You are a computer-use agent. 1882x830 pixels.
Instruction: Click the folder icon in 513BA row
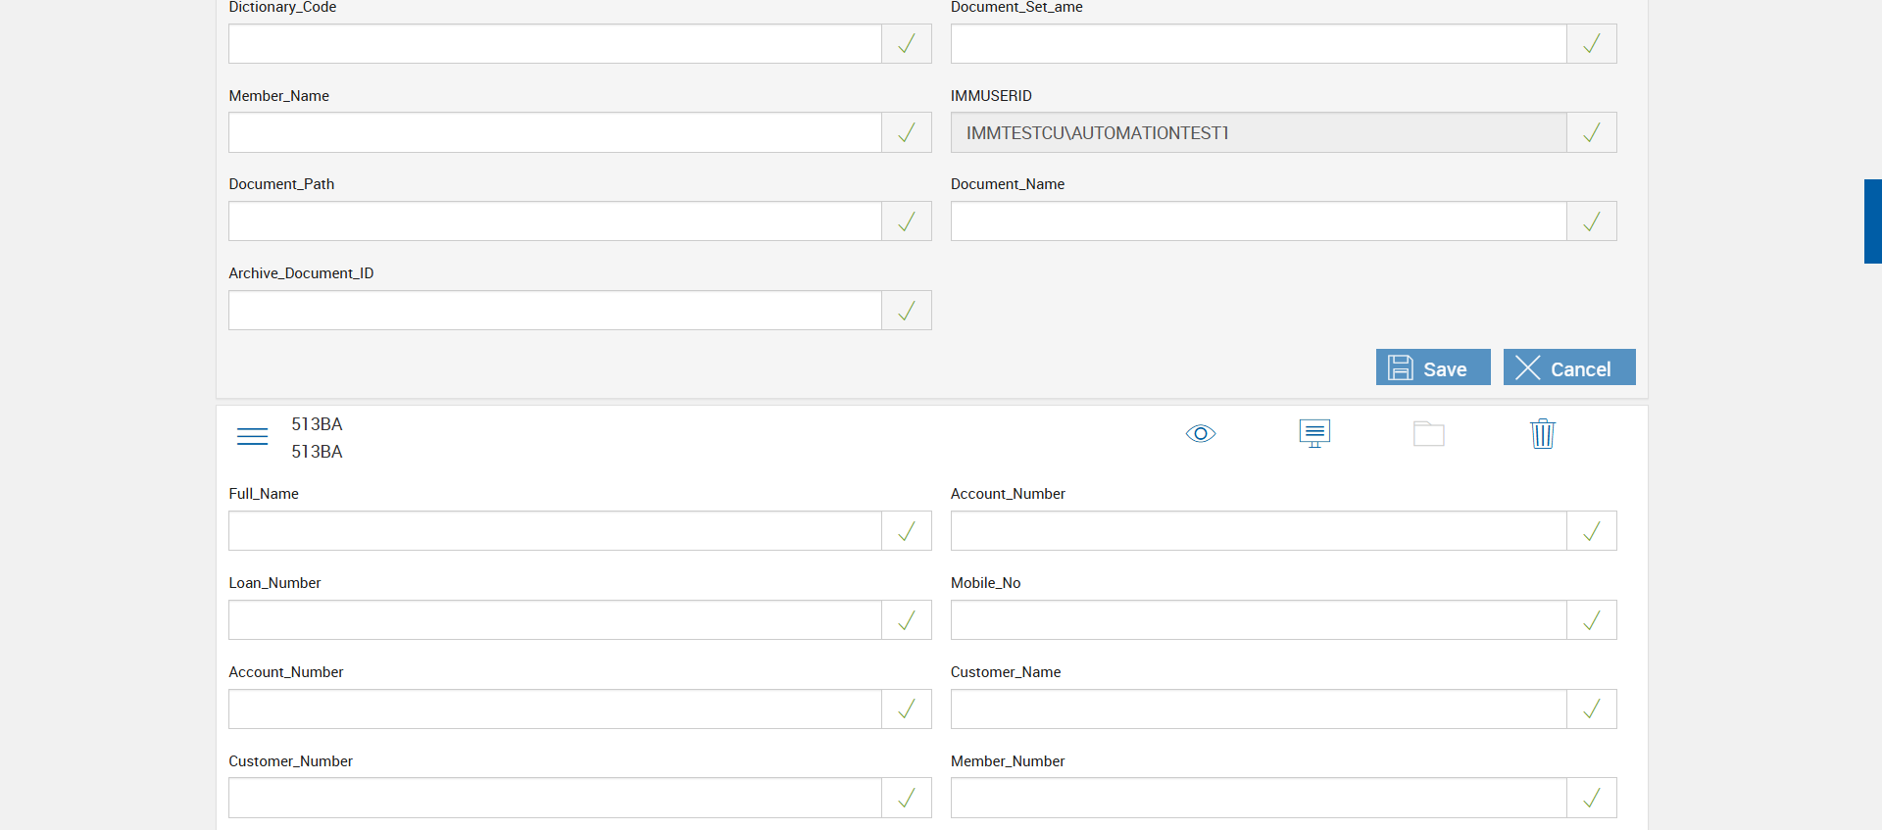[1428, 433]
